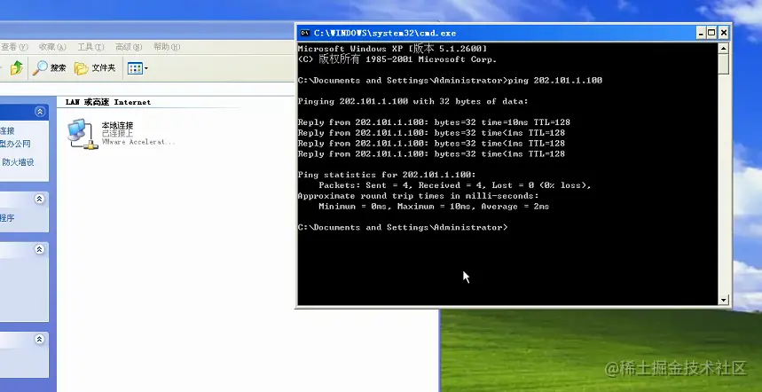Screen dimensions: 762x392
Task: Open the Search (搜索) toolbar button
Action: click(x=49, y=68)
